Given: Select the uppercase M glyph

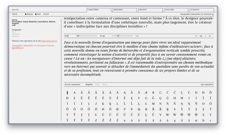Looking at the screenshot, I should point(153,104).
